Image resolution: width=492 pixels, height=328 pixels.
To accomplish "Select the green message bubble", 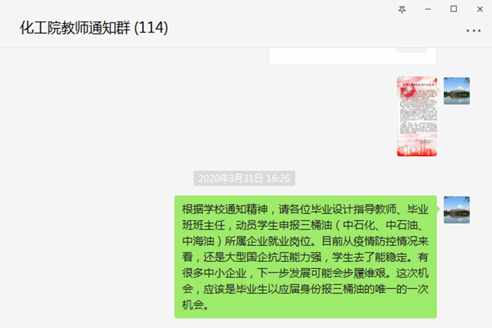I will 306,257.
